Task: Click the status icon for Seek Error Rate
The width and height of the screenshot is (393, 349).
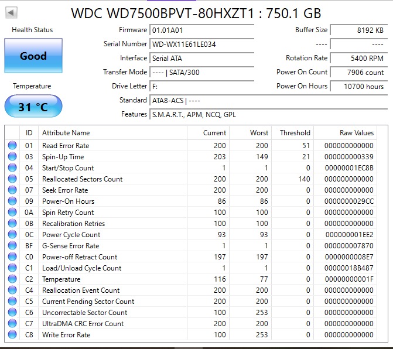Action: tap(12, 190)
